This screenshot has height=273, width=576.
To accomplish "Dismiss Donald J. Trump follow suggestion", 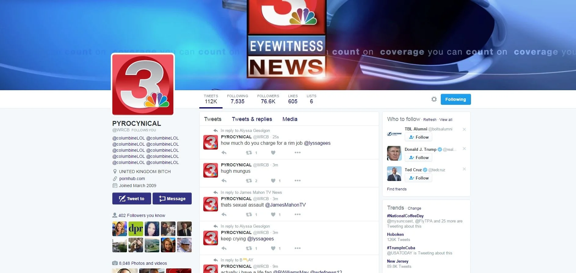I will click(x=464, y=149).
